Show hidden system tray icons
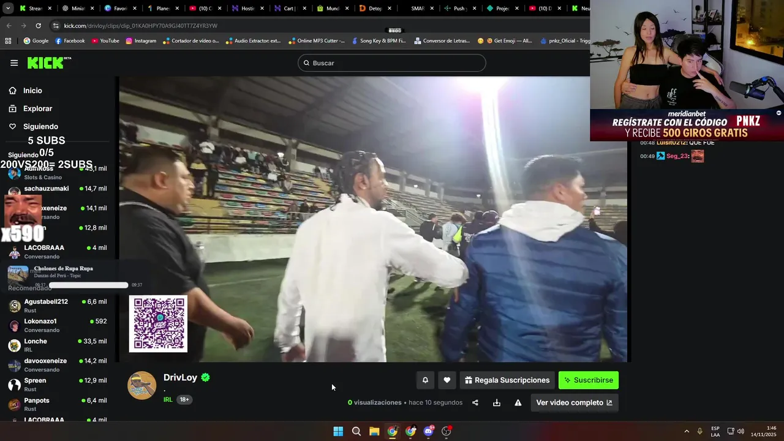This screenshot has height=441, width=784. (x=687, y=431)
